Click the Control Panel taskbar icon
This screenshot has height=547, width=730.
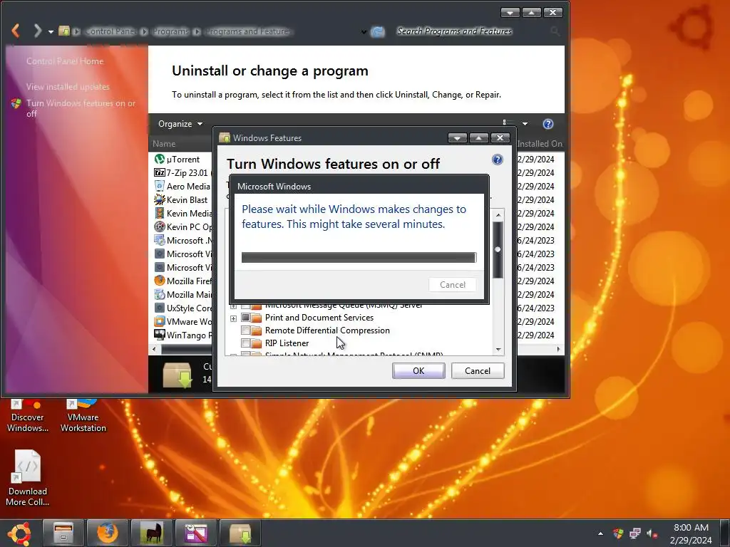pyautogui.click(x=196, y=533)
